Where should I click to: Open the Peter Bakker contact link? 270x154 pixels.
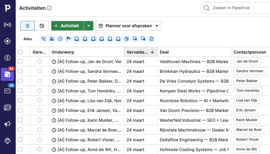247,81
